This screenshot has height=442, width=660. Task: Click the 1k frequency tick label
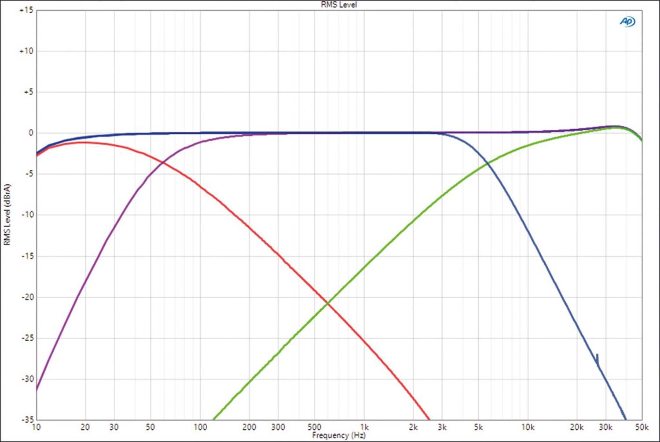click(364, 427)
